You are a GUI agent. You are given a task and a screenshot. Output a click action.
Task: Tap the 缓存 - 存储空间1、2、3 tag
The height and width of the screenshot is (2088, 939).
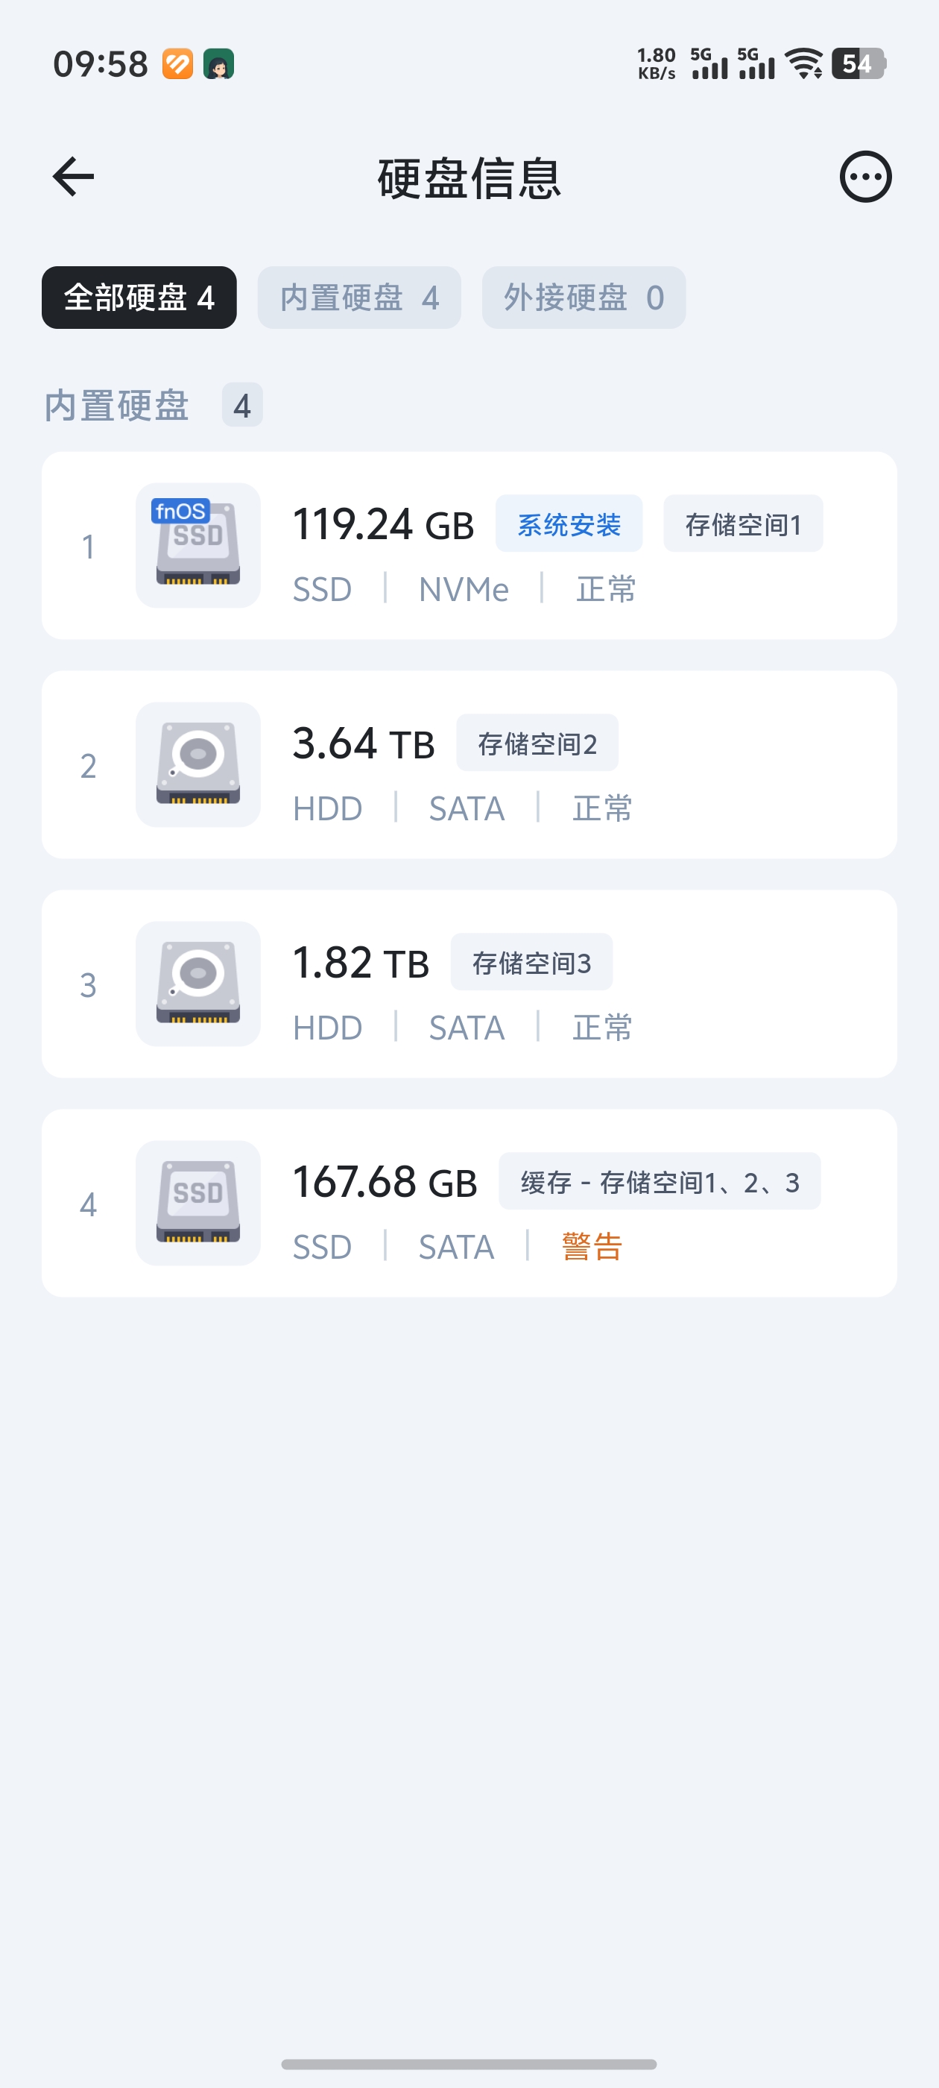[660, 1181]
